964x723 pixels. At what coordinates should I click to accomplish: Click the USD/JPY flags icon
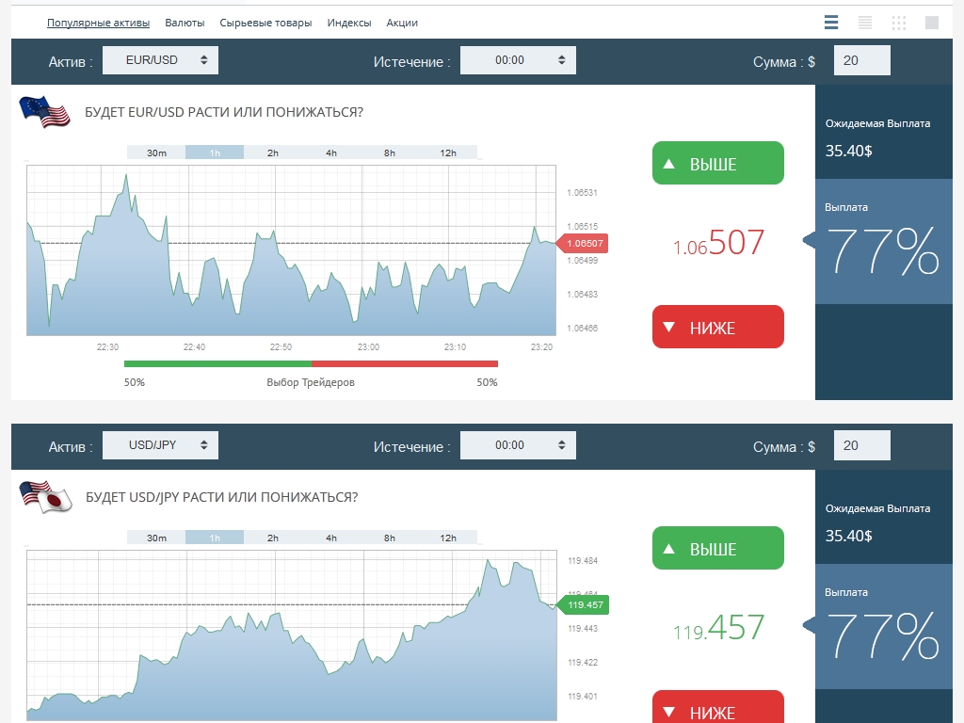point(45,497)
